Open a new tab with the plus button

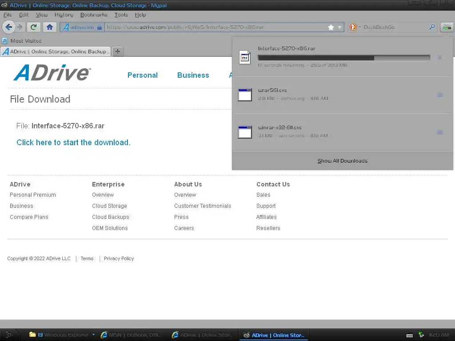(117, 52)
